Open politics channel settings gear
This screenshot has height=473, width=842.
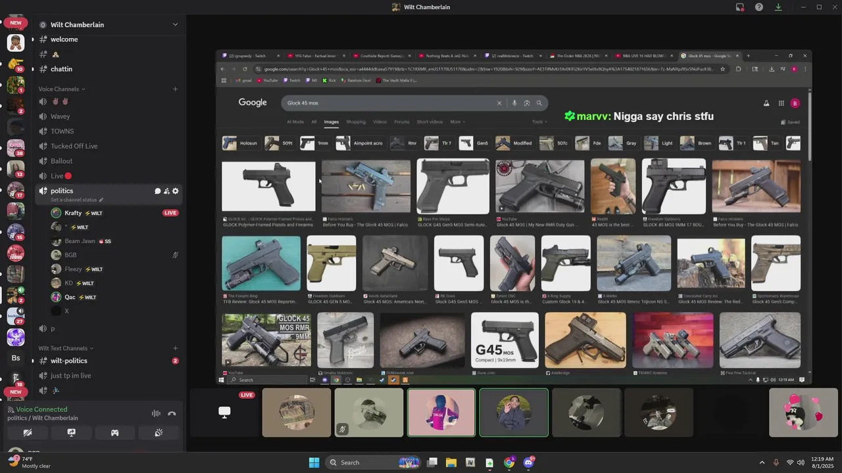coord(176,191)
